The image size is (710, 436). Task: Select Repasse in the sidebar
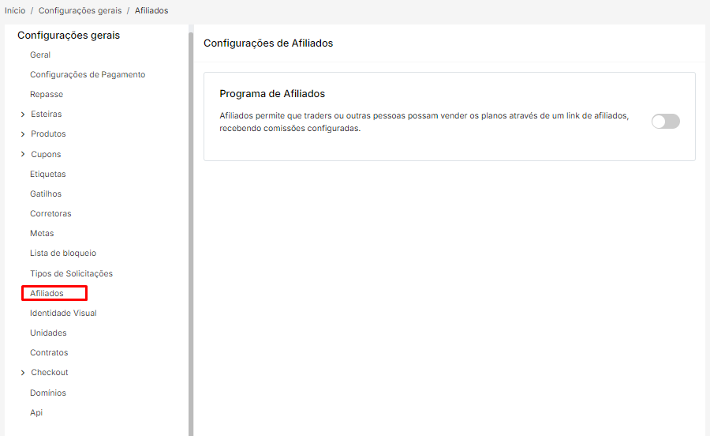coord(47,95)
